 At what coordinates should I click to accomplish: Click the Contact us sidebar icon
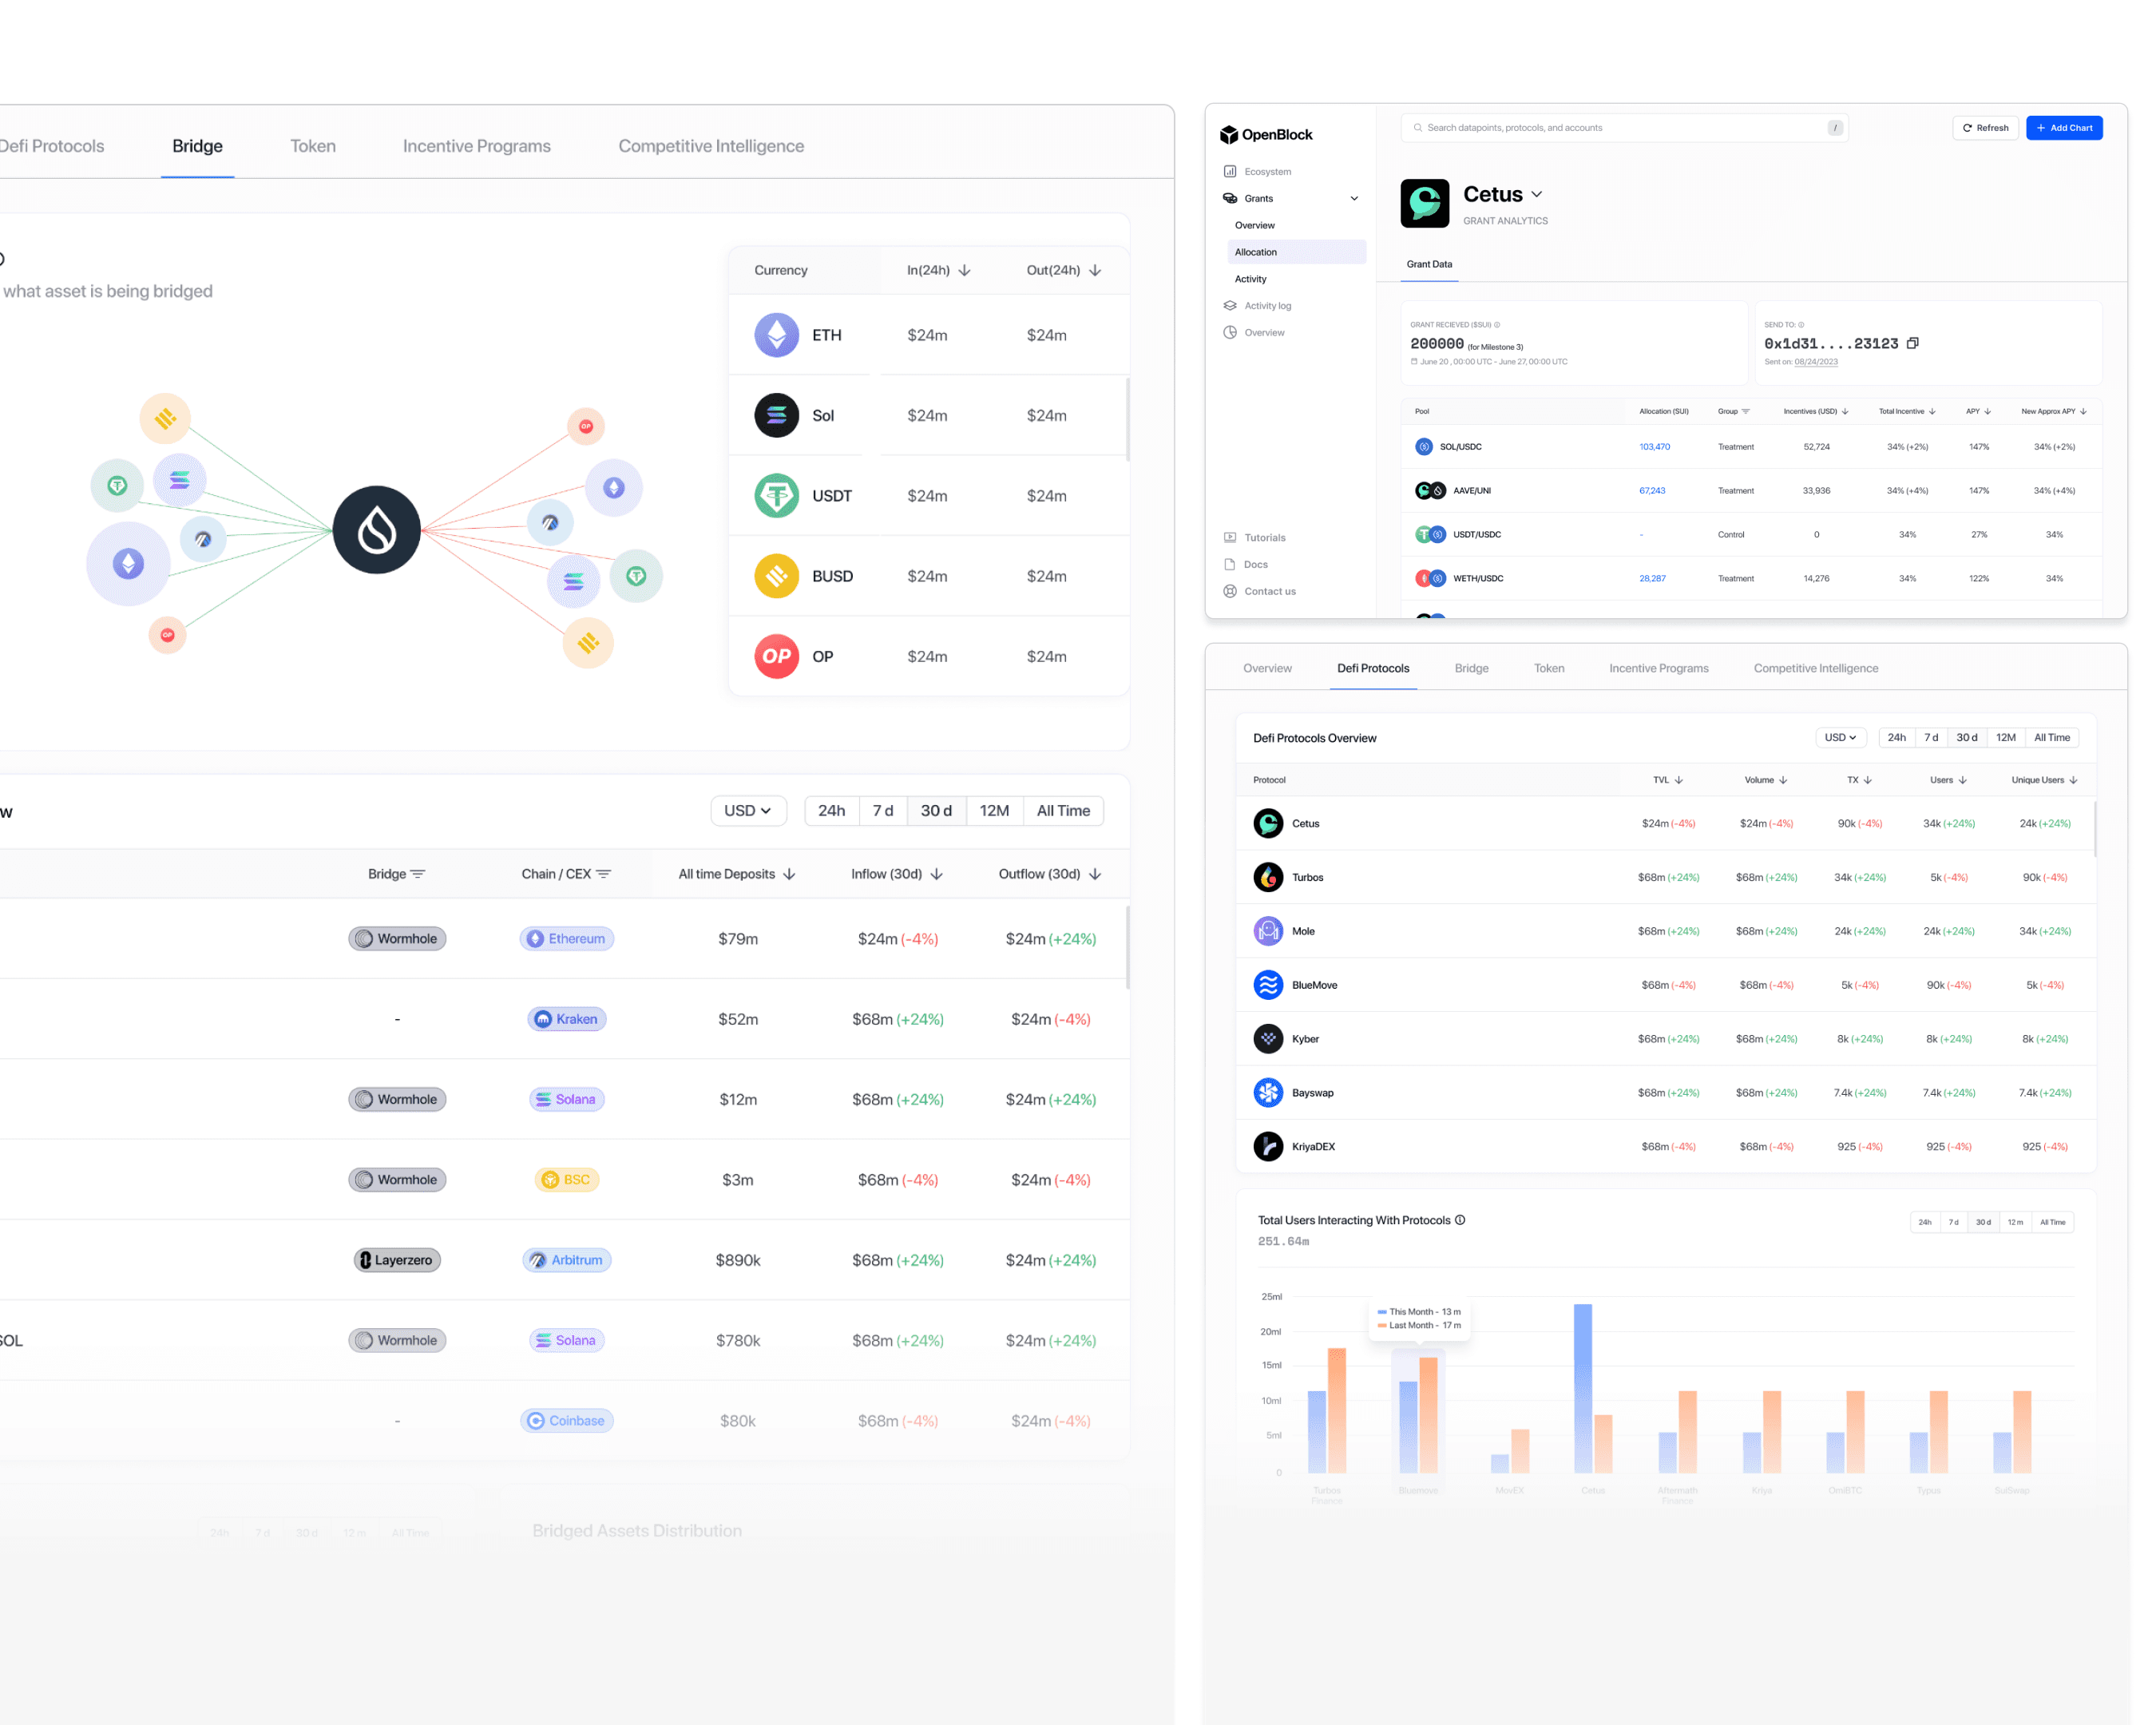point(1230,591)
